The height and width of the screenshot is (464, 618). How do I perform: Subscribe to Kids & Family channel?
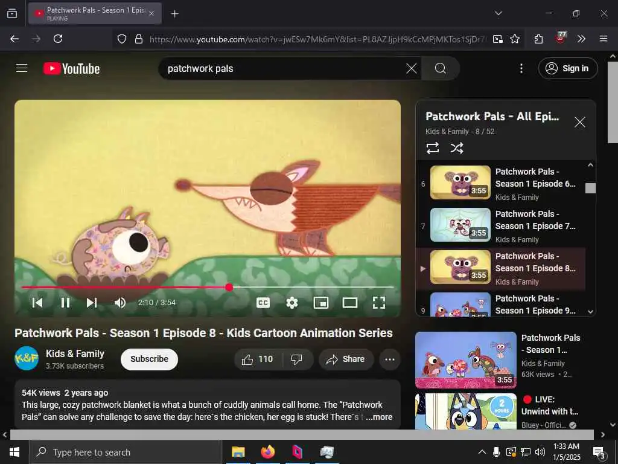pyautogui.click(x=150, y=359)
